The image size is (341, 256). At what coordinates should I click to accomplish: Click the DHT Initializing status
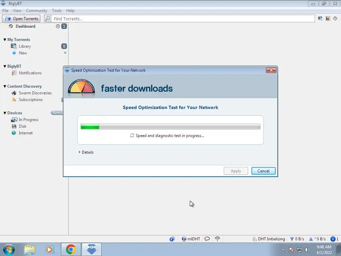click(269, 239)
